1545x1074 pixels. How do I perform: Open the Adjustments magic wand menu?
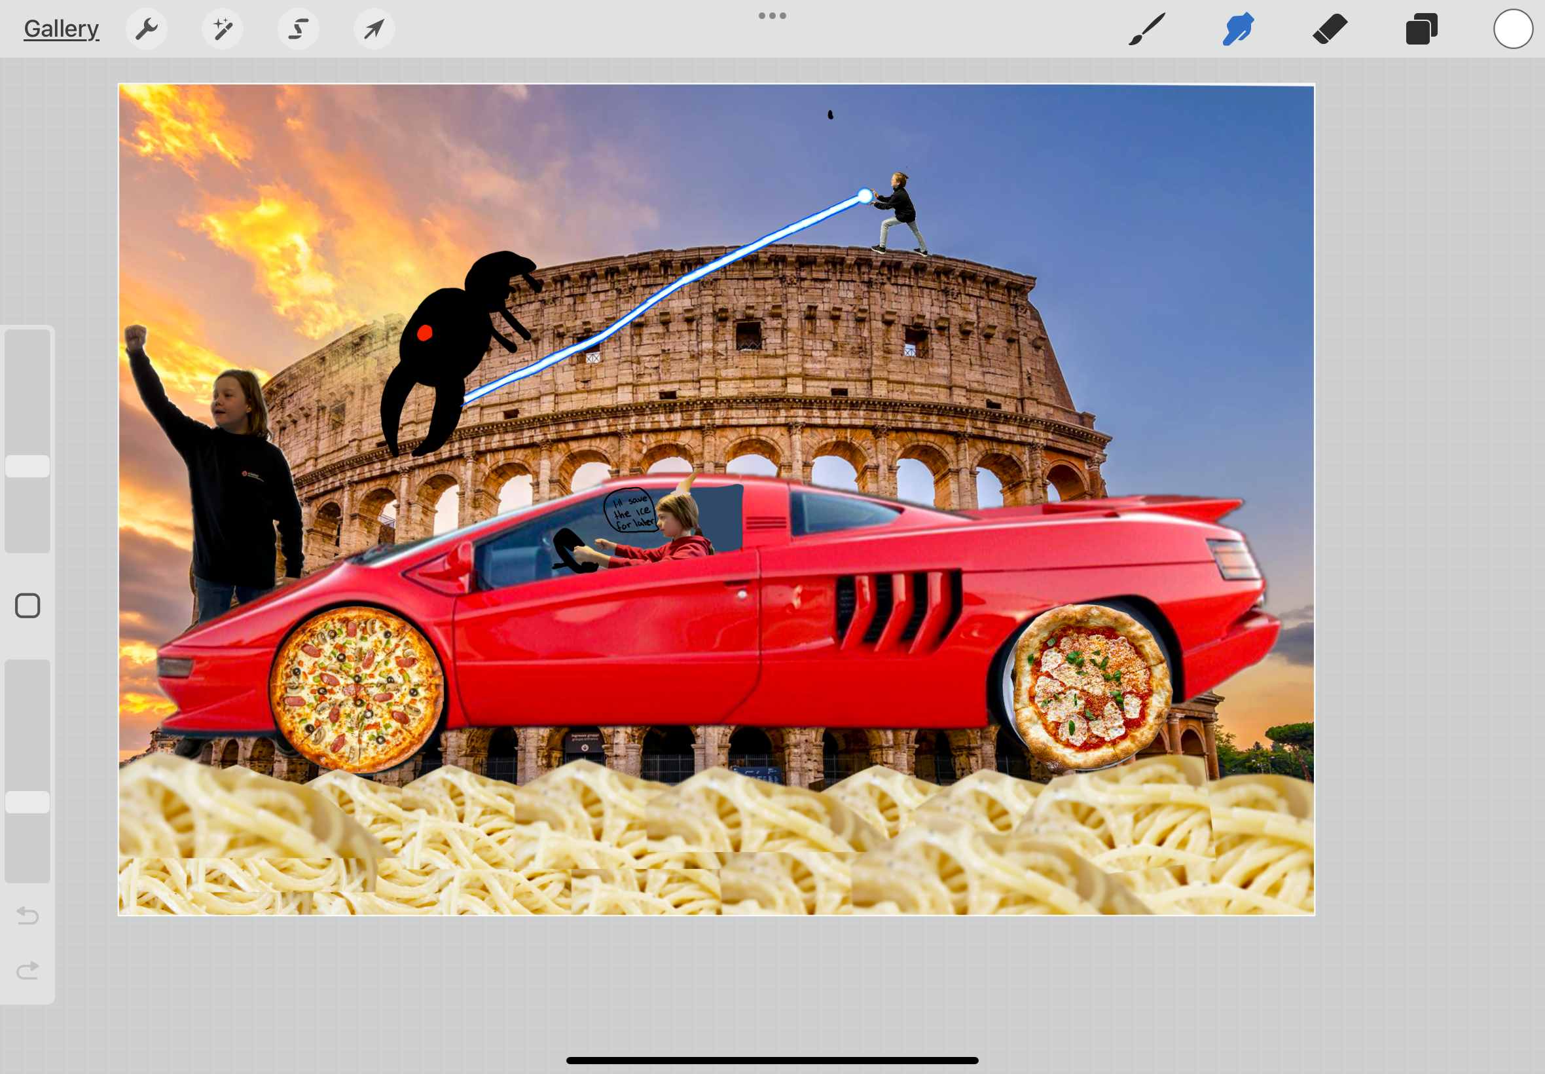pyautogui.click(x=223, y=29)
